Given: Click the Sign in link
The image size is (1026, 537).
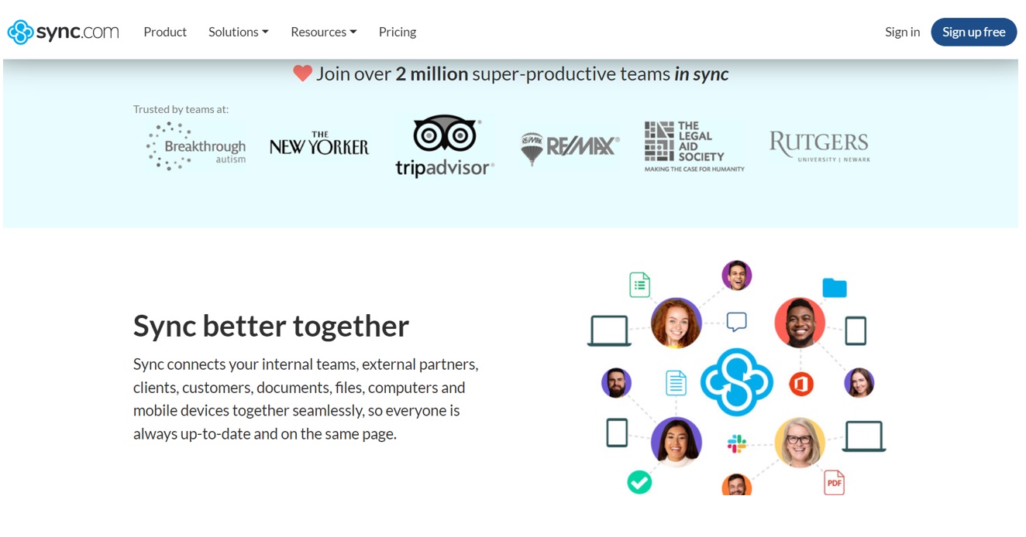Looking at the screenshot, I should click(x=903, y=32).
